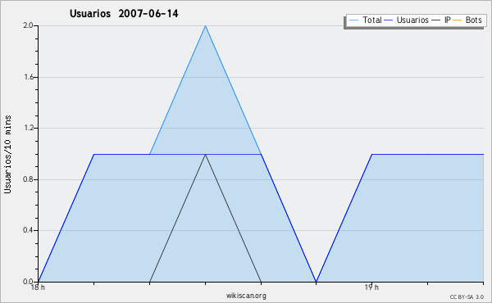492x303 pixels.
Task: Click the y-axis value 1.6
Action: tap(28, 77)
